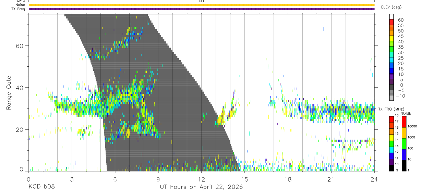Click the "100" label on NOISE colorbar
421x194 pixels.
(x=410, y=148)
